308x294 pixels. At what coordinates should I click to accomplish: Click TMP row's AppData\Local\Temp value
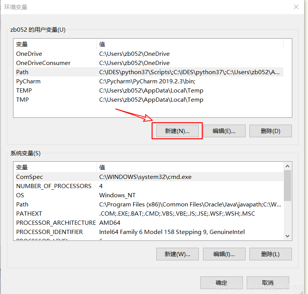(x=151, y=99)
